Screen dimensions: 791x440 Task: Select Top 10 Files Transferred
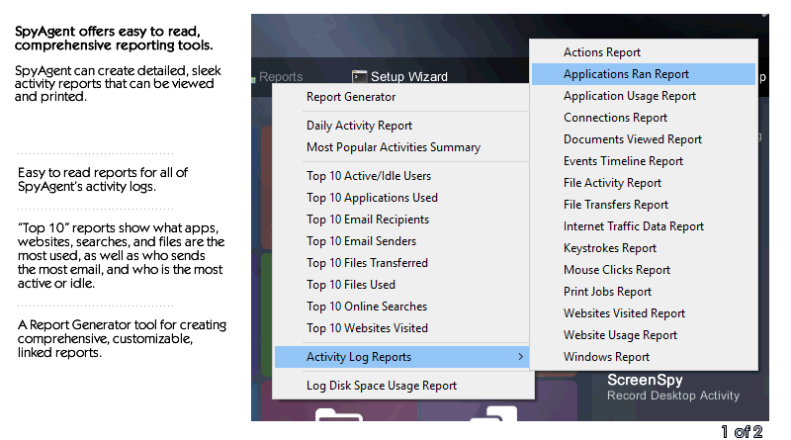click(401, 262)
